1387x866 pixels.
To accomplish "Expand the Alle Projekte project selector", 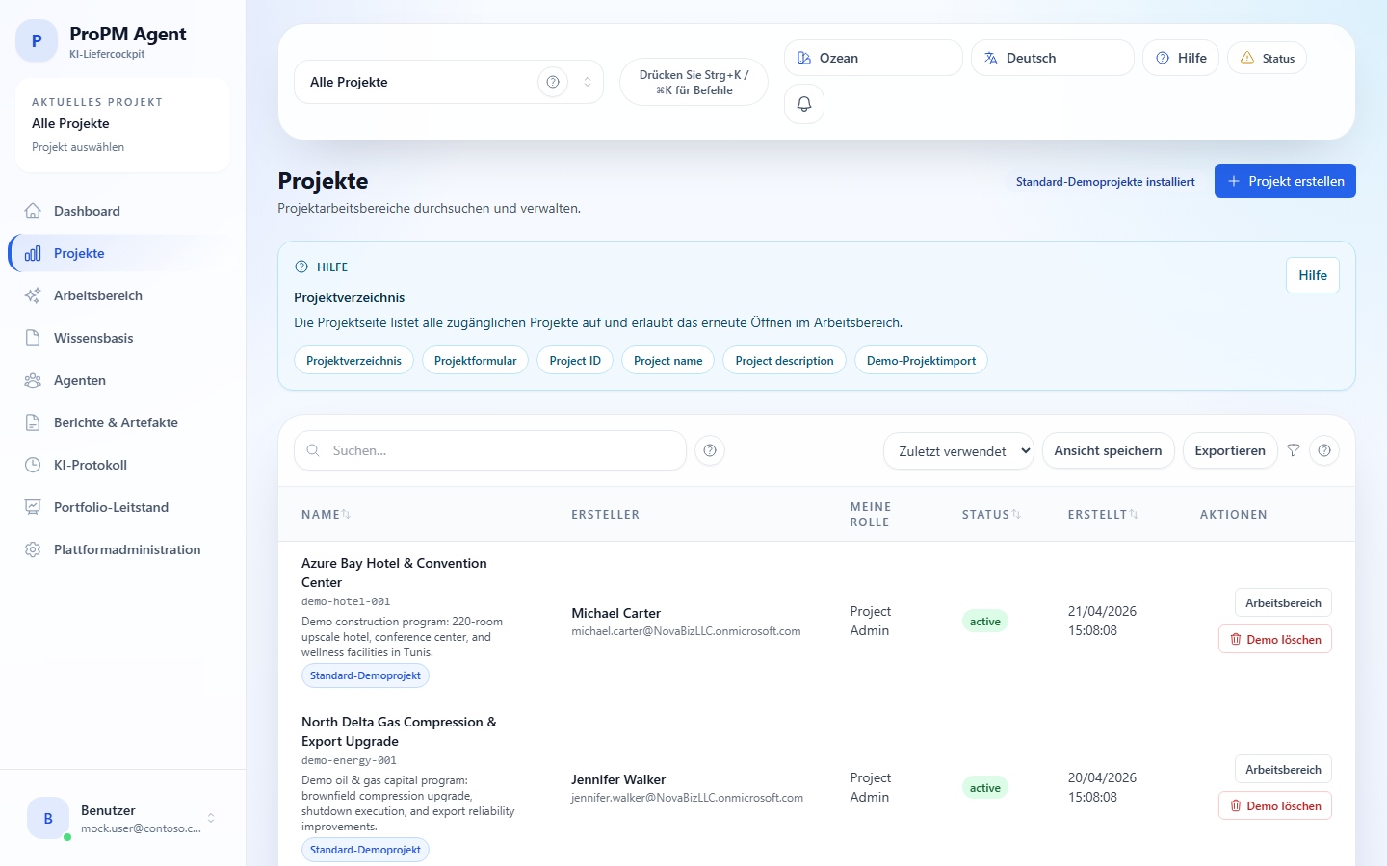I will (587, 82).
